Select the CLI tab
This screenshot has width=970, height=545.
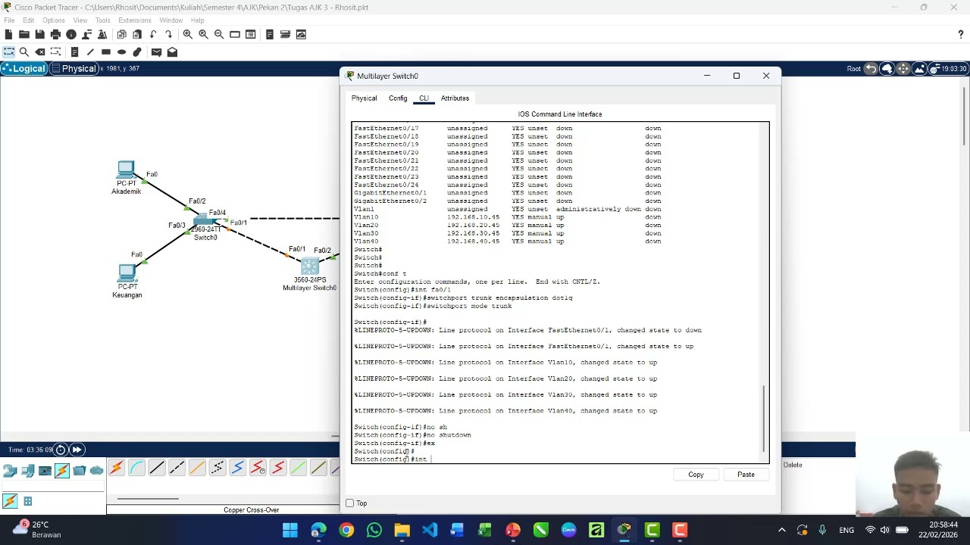click(x=424, y=98)
